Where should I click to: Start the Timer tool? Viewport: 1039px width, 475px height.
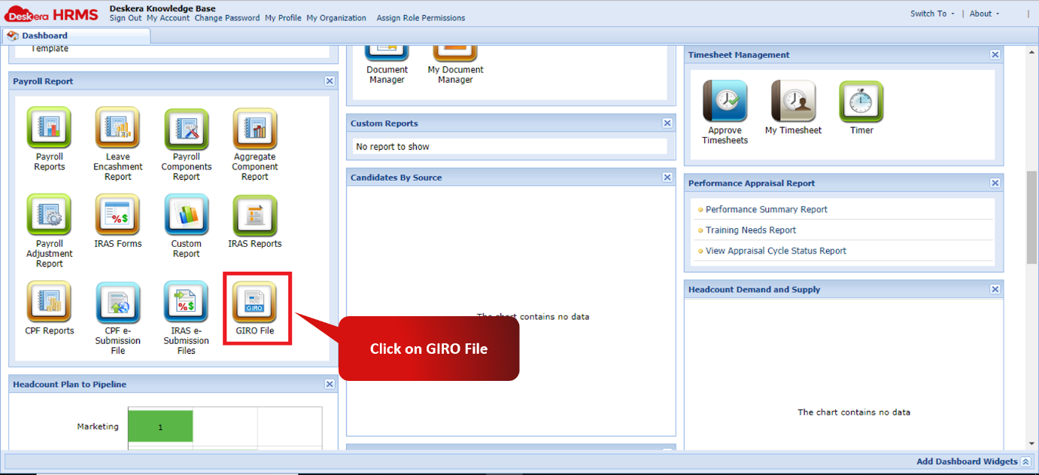860,98
